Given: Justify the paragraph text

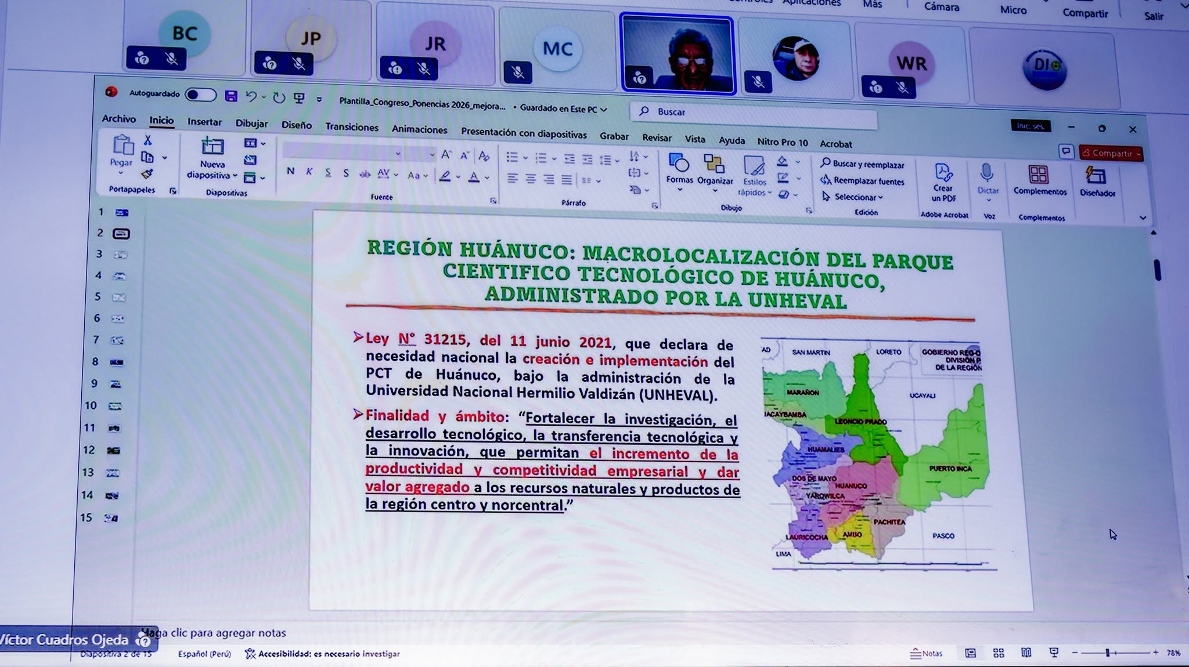Looking at the screenshot, I should pos(567,180).
